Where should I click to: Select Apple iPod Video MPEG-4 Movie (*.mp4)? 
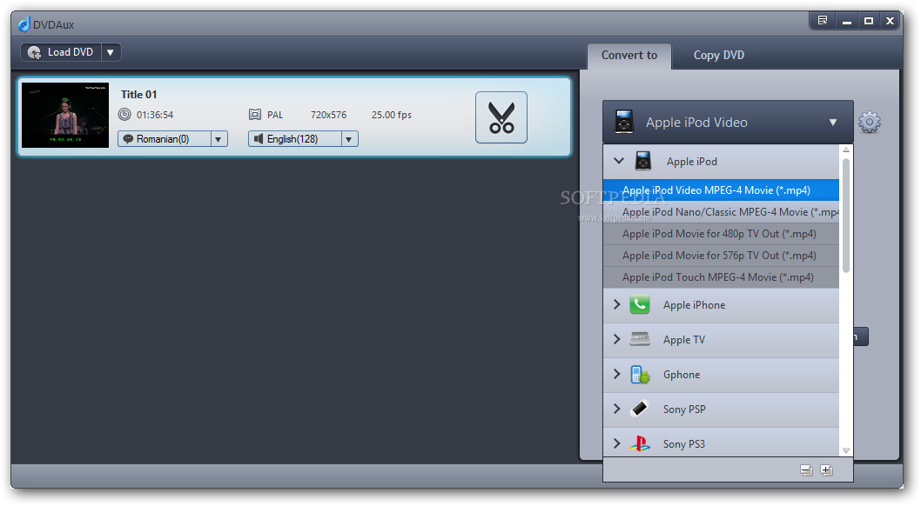tap(721, 190)
